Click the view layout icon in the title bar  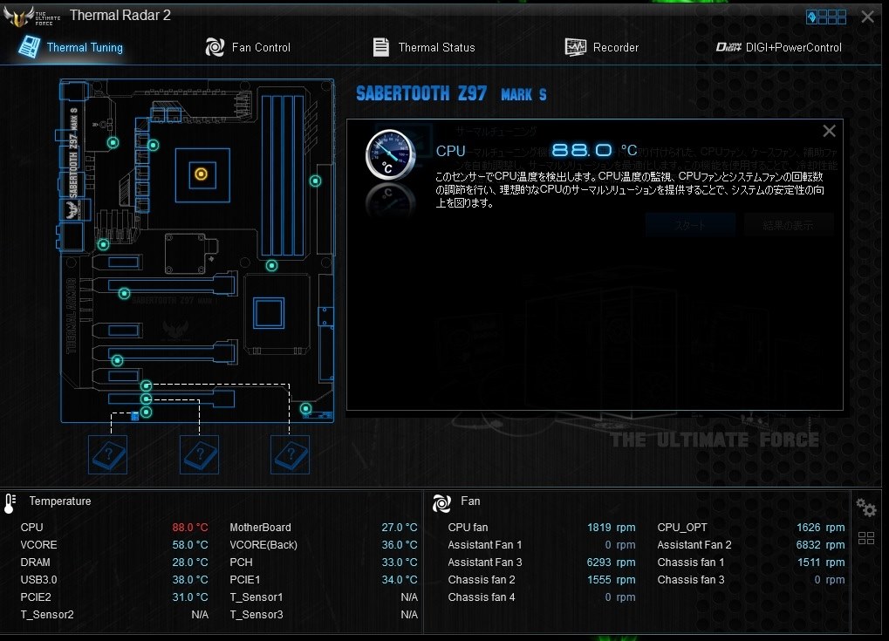click(826, 17)
